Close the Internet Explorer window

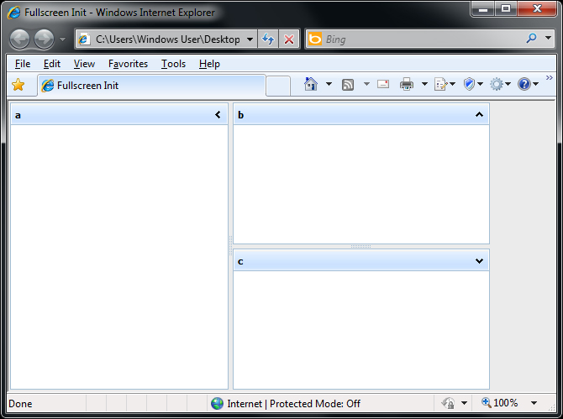pos(537,9)
